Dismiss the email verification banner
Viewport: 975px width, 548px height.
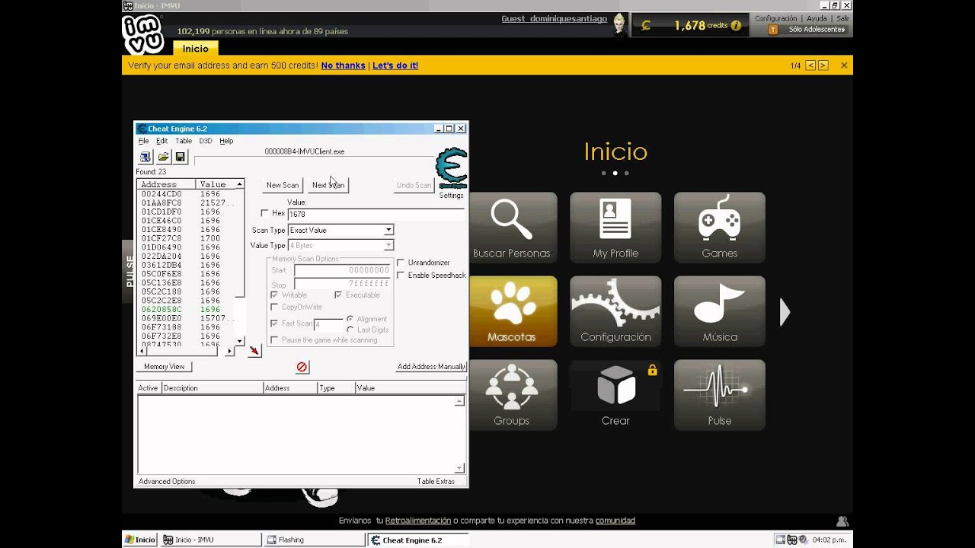pyautogui.click(x=844, y=65)
